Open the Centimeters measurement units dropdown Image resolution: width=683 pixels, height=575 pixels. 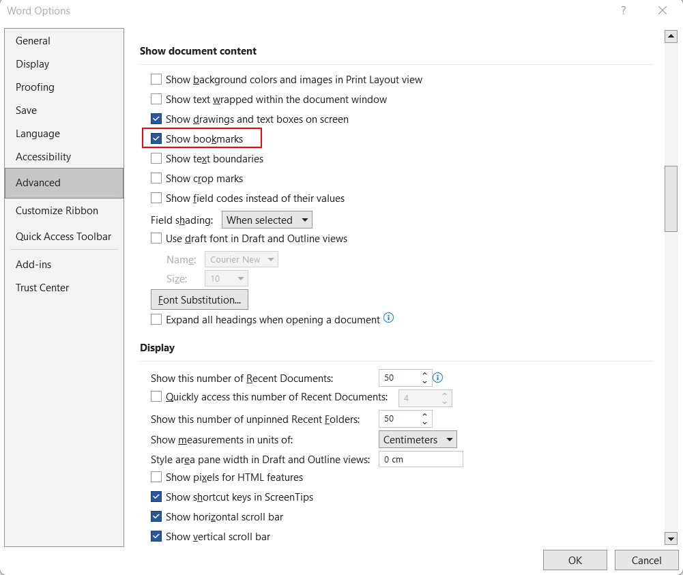(x=418, y=440)
